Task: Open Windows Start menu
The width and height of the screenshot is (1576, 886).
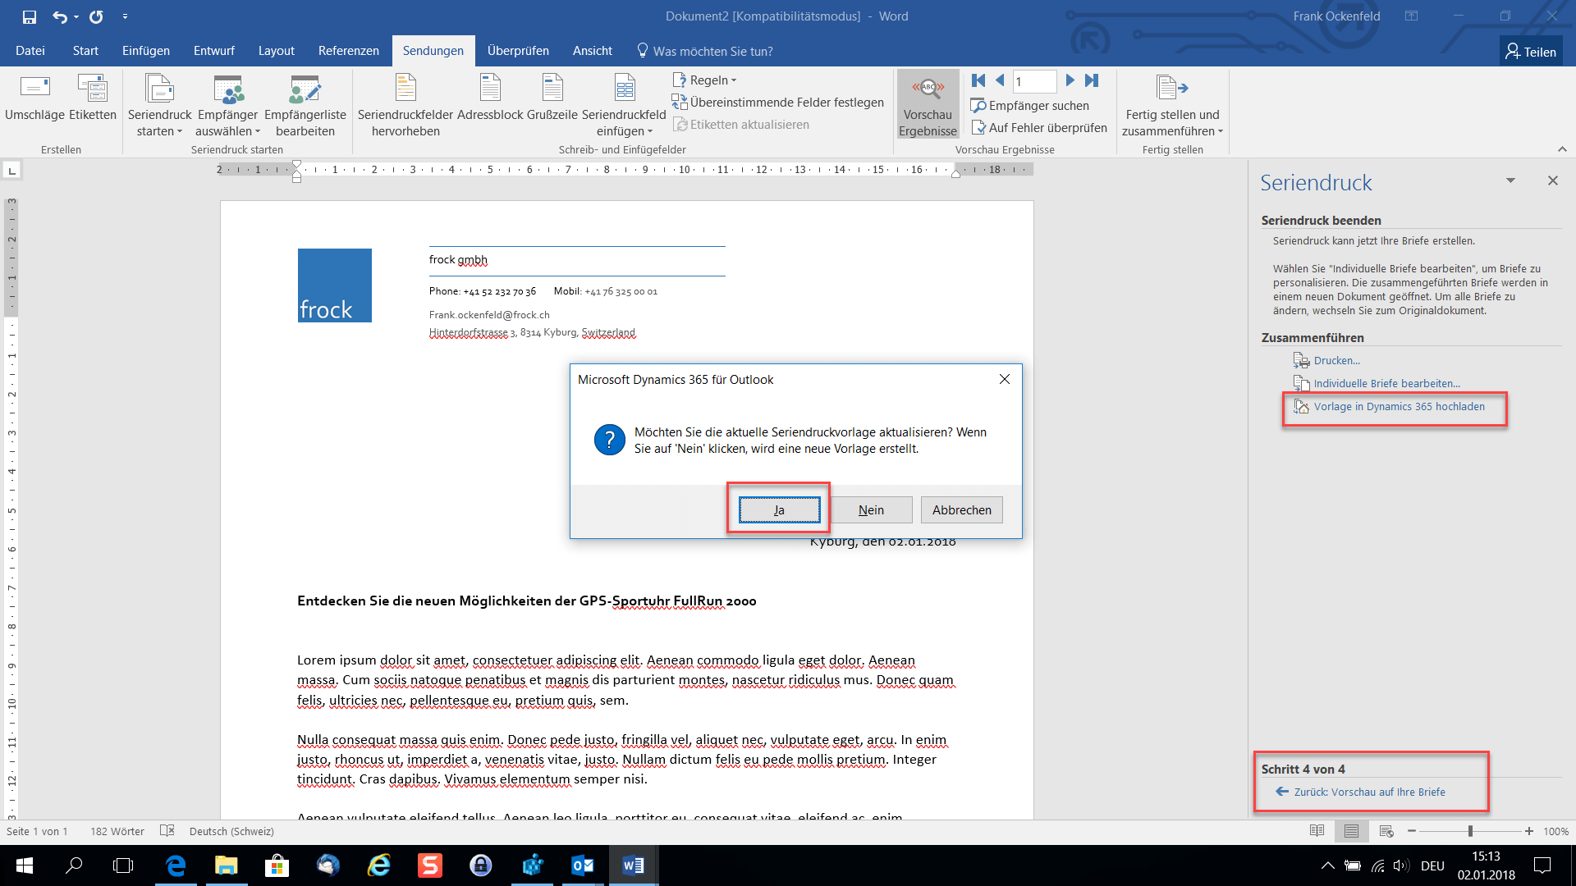Action: point(25,865)
